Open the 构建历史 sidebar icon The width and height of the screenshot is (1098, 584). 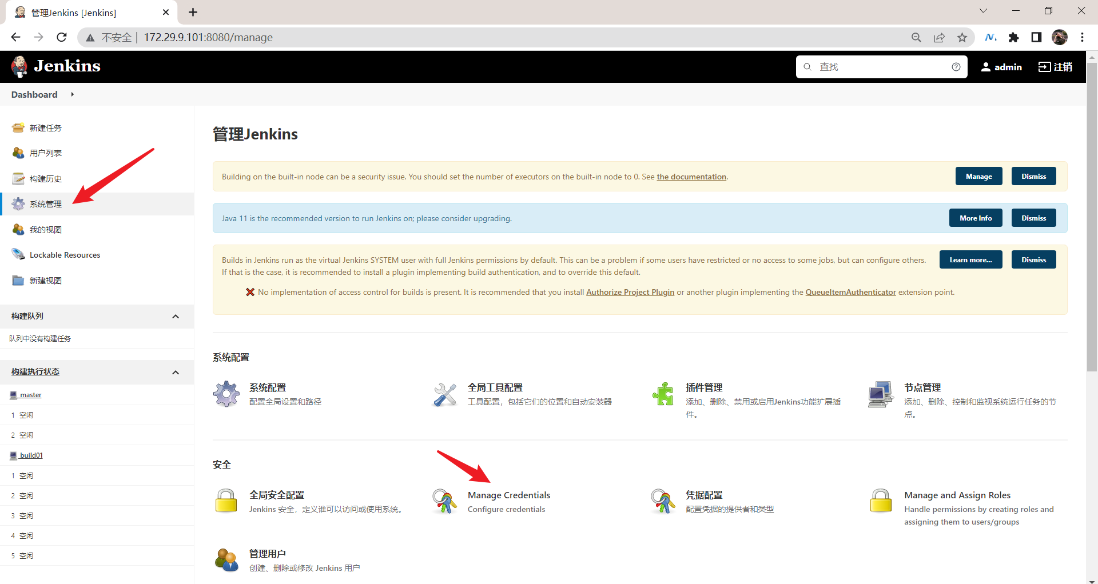[18, 178]
